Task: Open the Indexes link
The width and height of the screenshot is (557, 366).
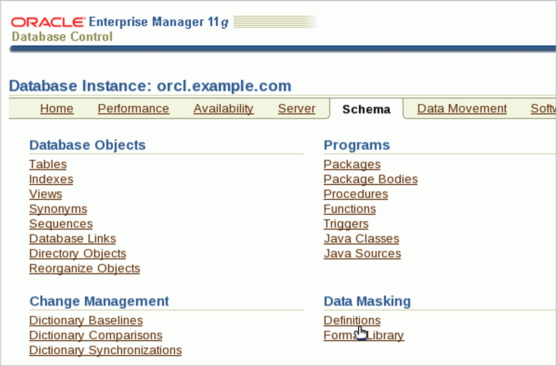Action: coord(51,179)
